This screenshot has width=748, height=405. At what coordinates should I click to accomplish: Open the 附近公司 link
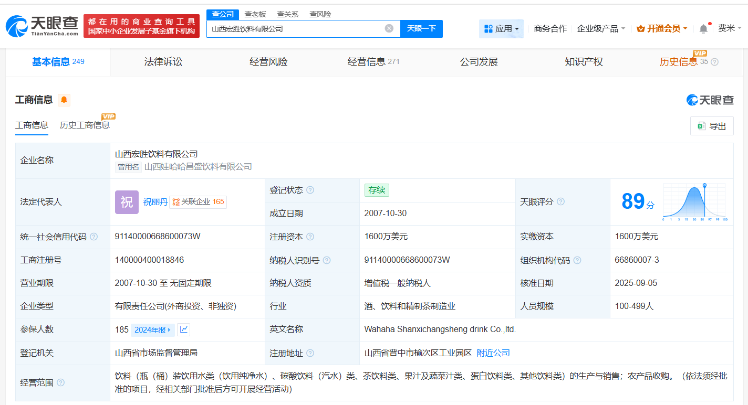tap(492, 353)
